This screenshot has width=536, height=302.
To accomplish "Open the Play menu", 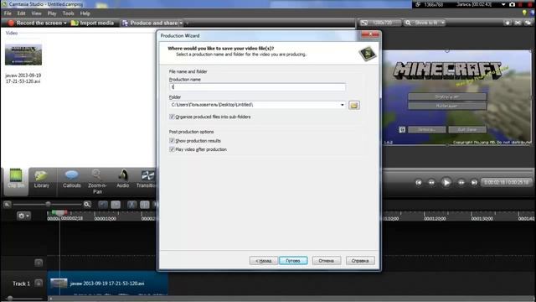I will [52, 13].
